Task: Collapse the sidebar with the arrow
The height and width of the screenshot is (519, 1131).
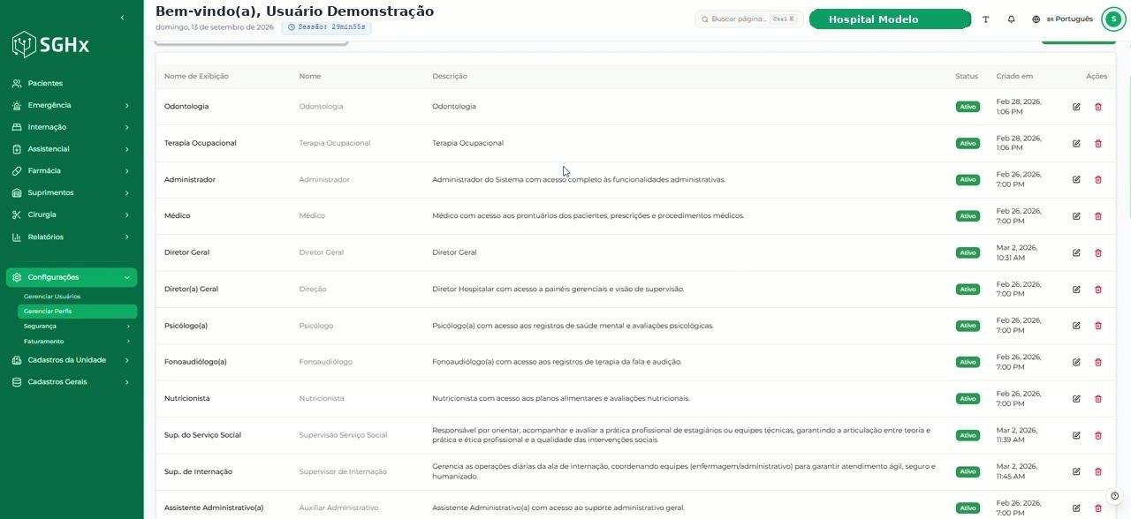Action: coord(122,18)
